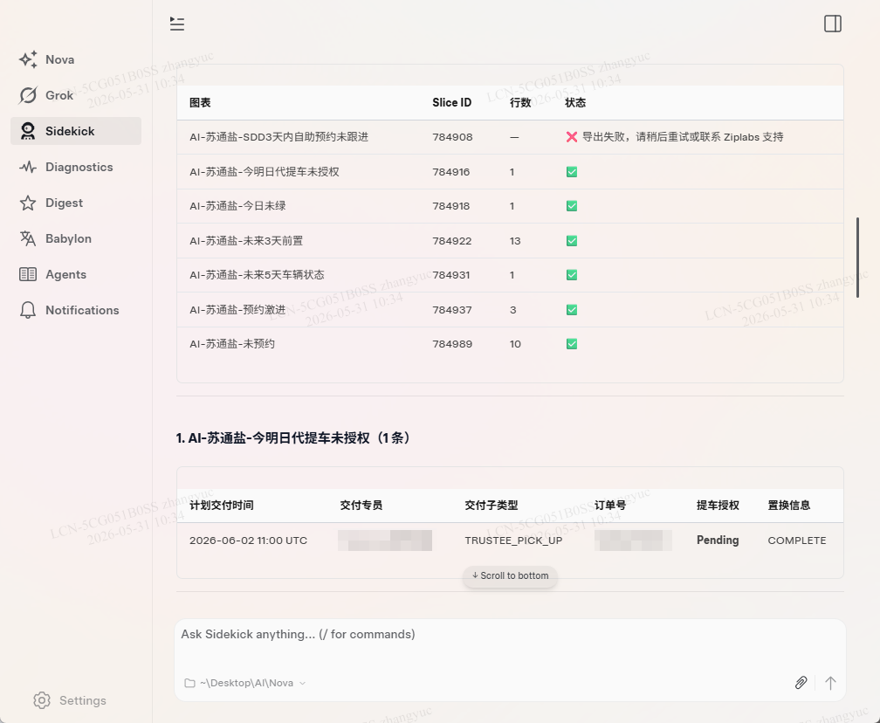
Task: Click the Settings gear icon
Action: pos(42,700)
